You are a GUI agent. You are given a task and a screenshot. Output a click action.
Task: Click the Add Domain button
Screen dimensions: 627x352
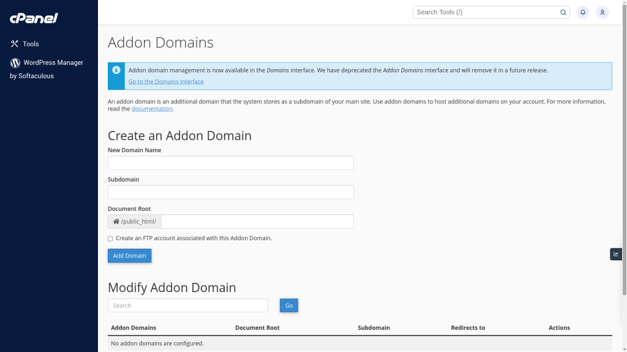pos(130,255)
